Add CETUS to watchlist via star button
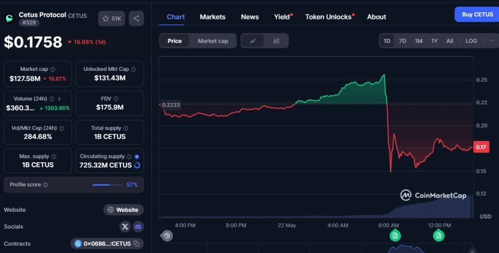499x253 pixels. pos(111,19)
